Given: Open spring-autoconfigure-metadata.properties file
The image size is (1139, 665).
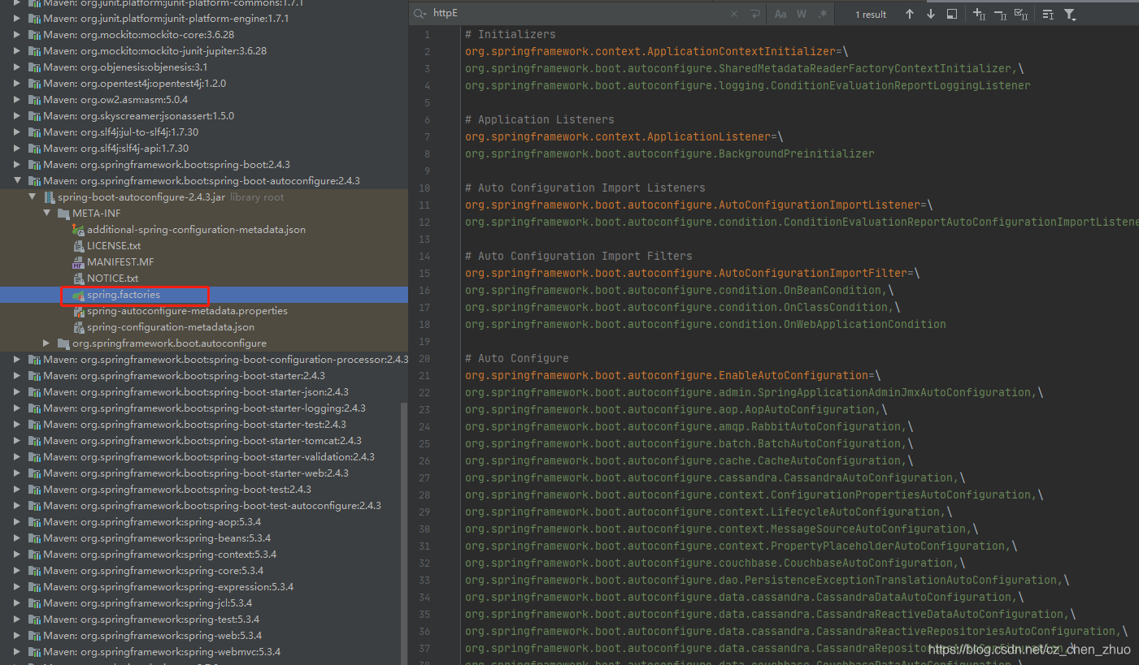Looking at the screenshot, I should (187, 311).
